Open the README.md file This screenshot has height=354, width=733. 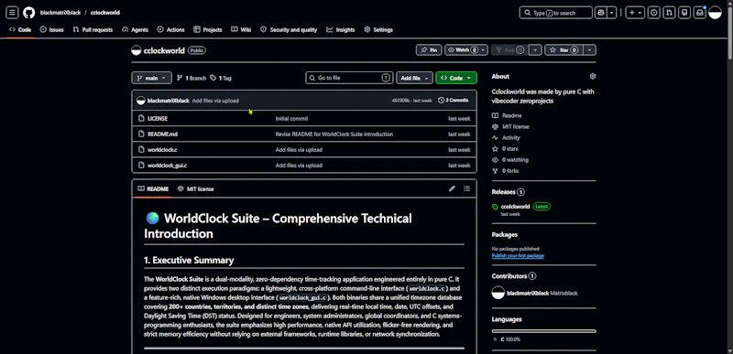click(x=162, y=134)
